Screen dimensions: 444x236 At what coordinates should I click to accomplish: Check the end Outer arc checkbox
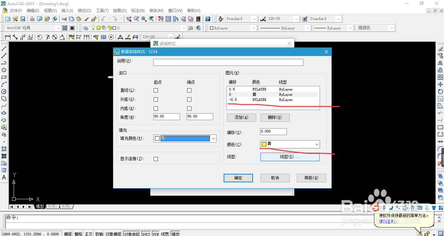(189, 99)
